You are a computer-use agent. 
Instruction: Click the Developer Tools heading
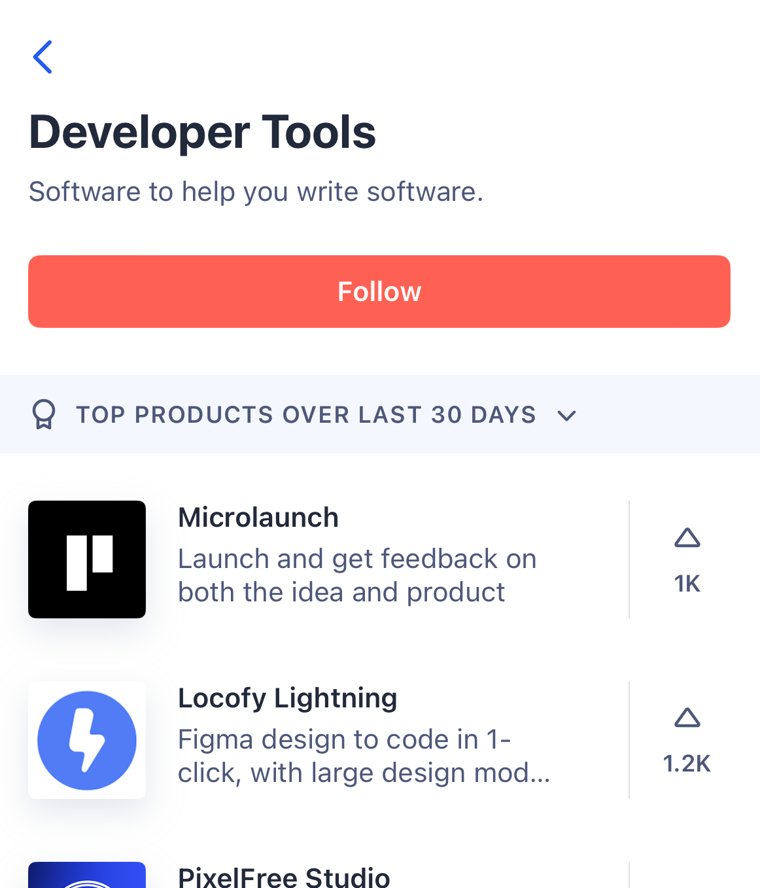[203, 132]
